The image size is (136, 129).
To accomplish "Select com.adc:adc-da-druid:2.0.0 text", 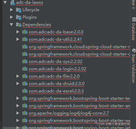I will tap(56, 84).
